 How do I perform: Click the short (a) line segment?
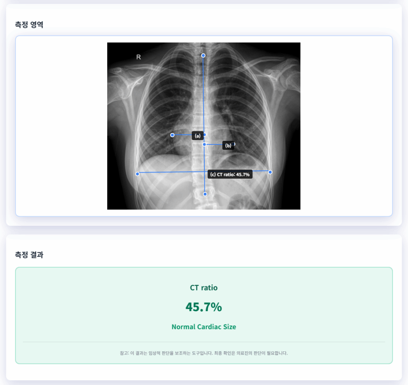pos(182,135)
